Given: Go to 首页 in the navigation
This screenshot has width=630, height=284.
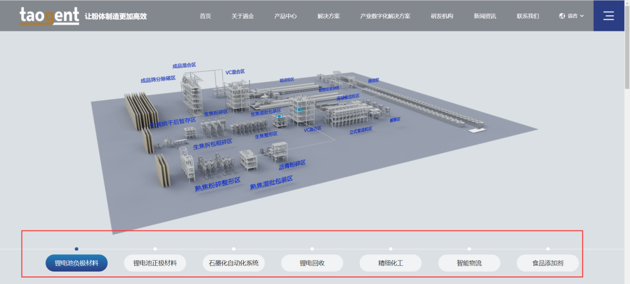Looking at the screenshot, I should (205, 16).
